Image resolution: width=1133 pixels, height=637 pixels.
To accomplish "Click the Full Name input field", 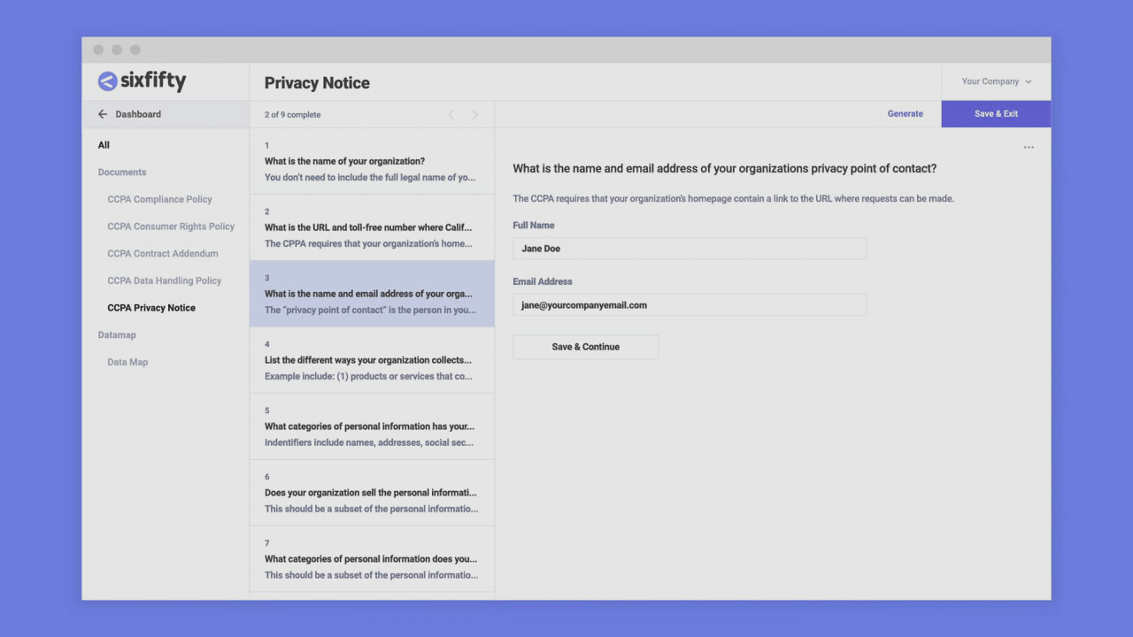I will click(x=690, y=249).
